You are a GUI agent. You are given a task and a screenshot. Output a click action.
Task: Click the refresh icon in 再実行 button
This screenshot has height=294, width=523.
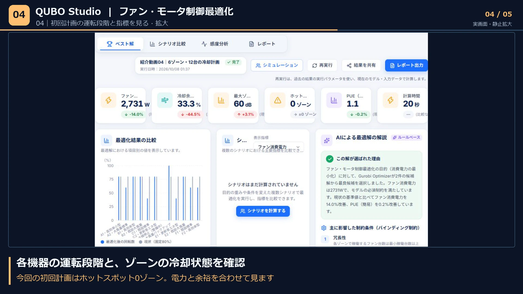pos(315,65)
